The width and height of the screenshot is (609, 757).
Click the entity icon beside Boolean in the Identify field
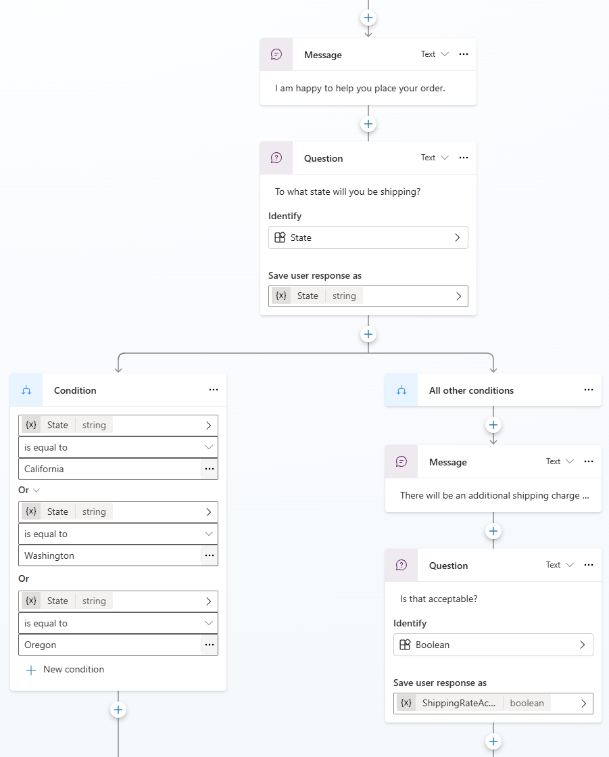click(406, 645)
